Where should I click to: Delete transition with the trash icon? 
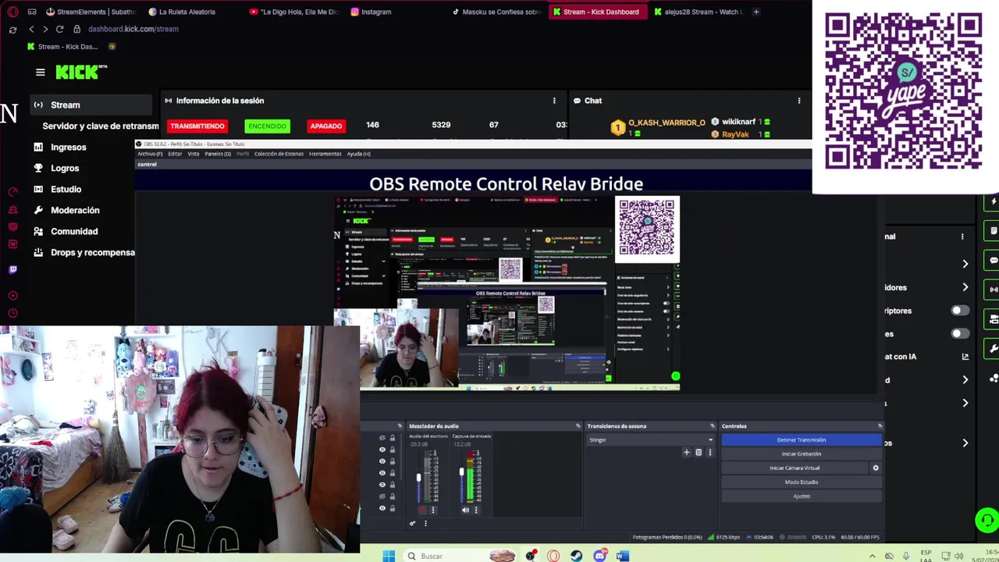(x=699, y=452)
